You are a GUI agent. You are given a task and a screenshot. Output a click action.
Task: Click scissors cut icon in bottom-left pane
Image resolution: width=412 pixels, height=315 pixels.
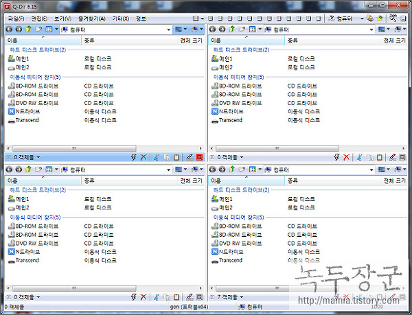157,297
